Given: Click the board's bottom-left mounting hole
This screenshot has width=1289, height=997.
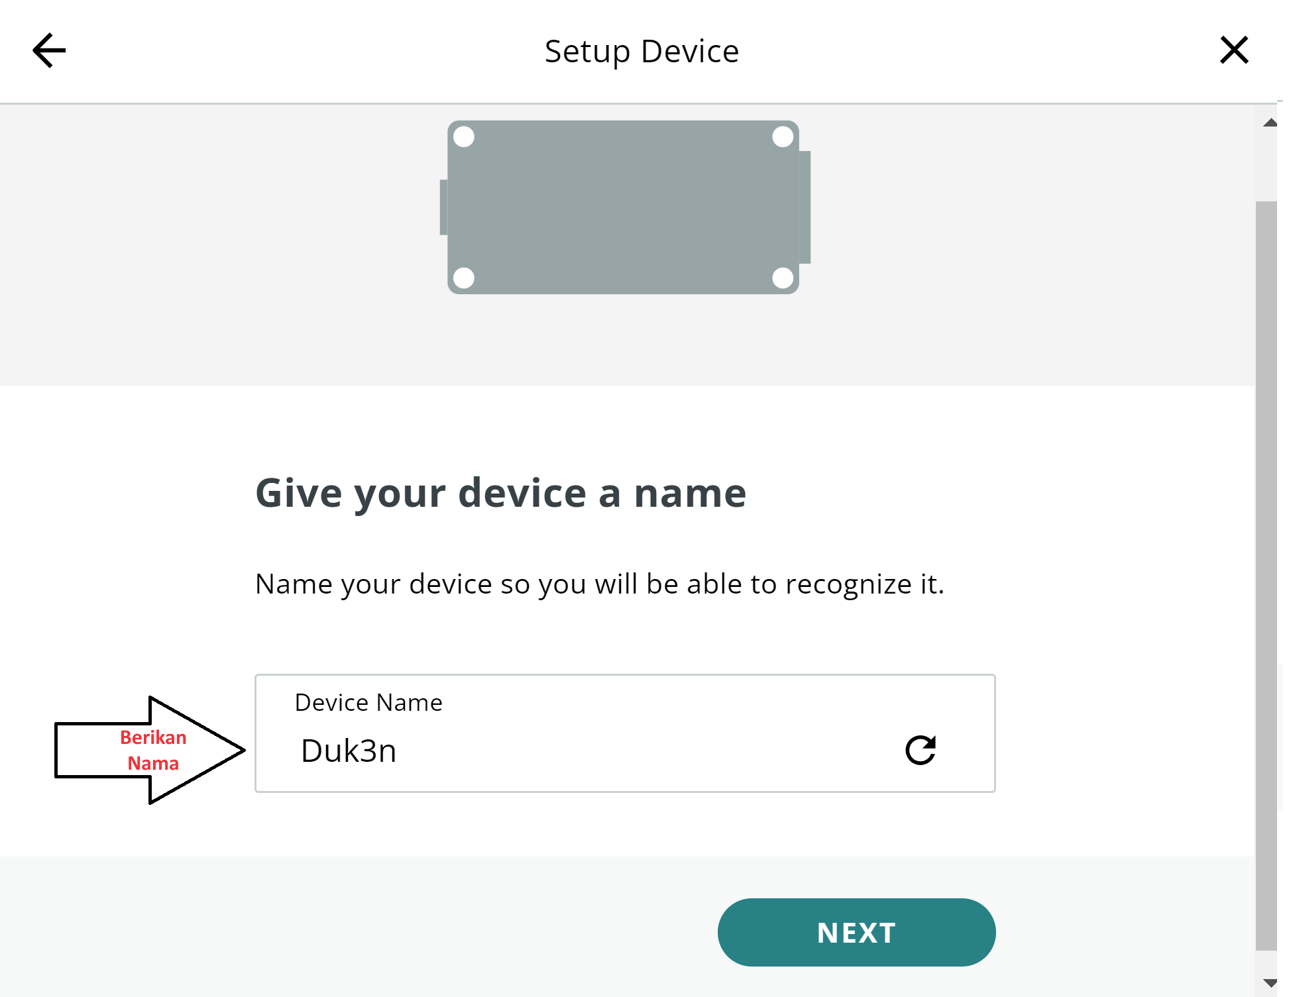Looking at the screenshot, I should 464,278.
